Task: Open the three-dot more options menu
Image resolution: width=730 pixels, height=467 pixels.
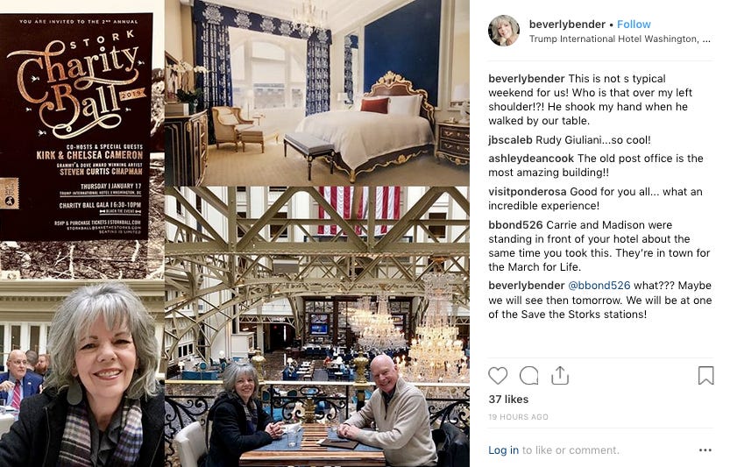Action: [705, 449]
